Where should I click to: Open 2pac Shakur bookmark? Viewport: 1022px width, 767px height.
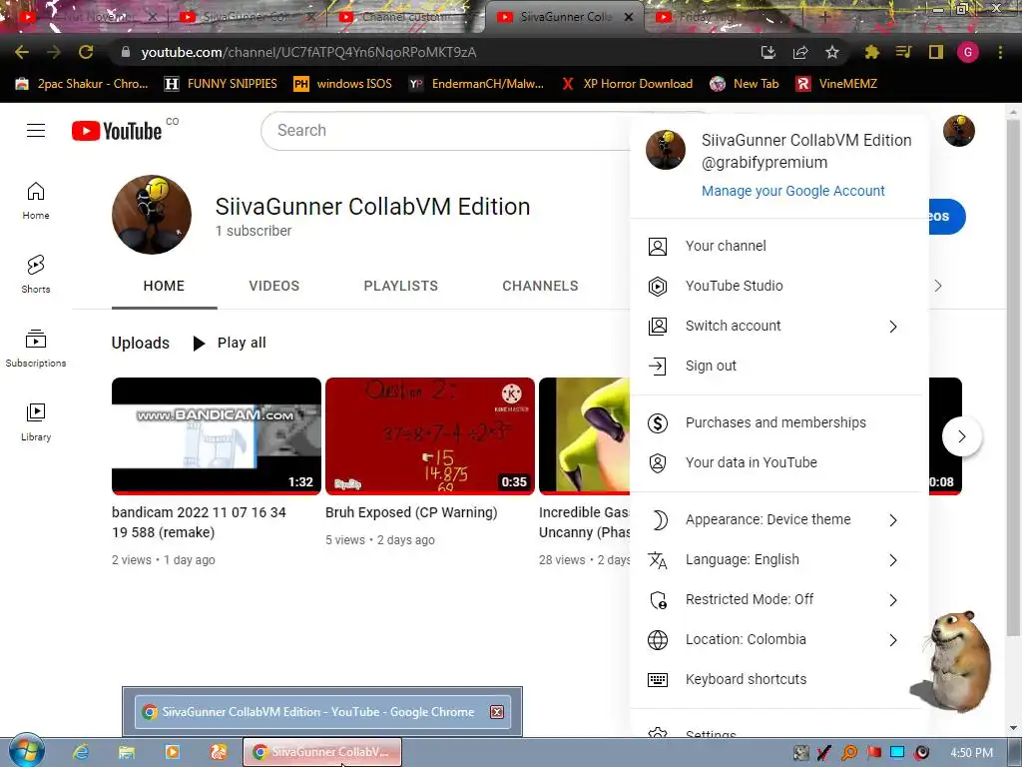click(x=82, y=84)
